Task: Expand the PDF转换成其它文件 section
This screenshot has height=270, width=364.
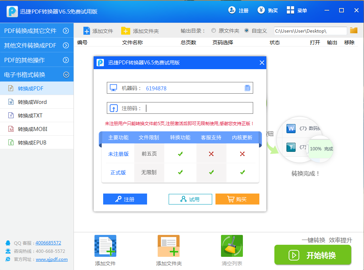Action: [x=37, y=31]
